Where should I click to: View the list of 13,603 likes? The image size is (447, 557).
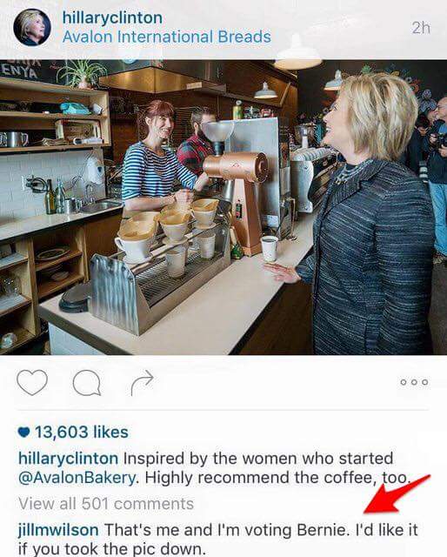pos(82,432)
